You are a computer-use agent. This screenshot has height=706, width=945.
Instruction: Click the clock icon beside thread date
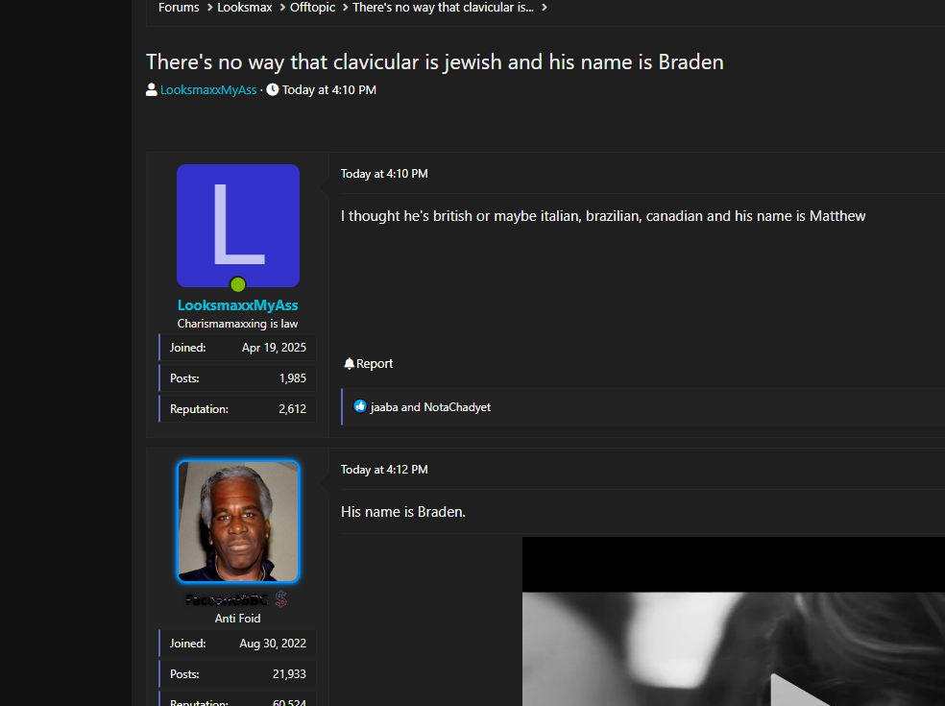tap(273, 90)
